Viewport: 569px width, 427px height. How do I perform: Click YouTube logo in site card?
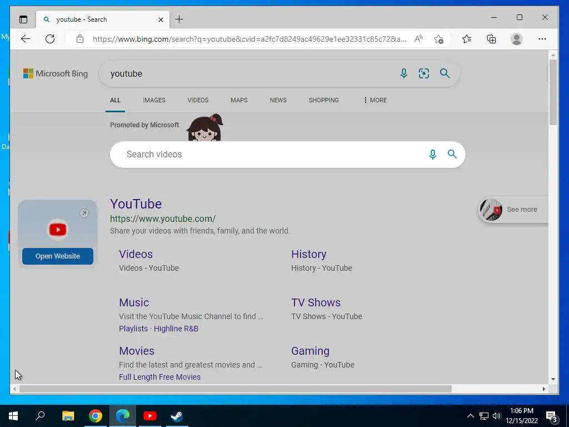tap(58, 230)
